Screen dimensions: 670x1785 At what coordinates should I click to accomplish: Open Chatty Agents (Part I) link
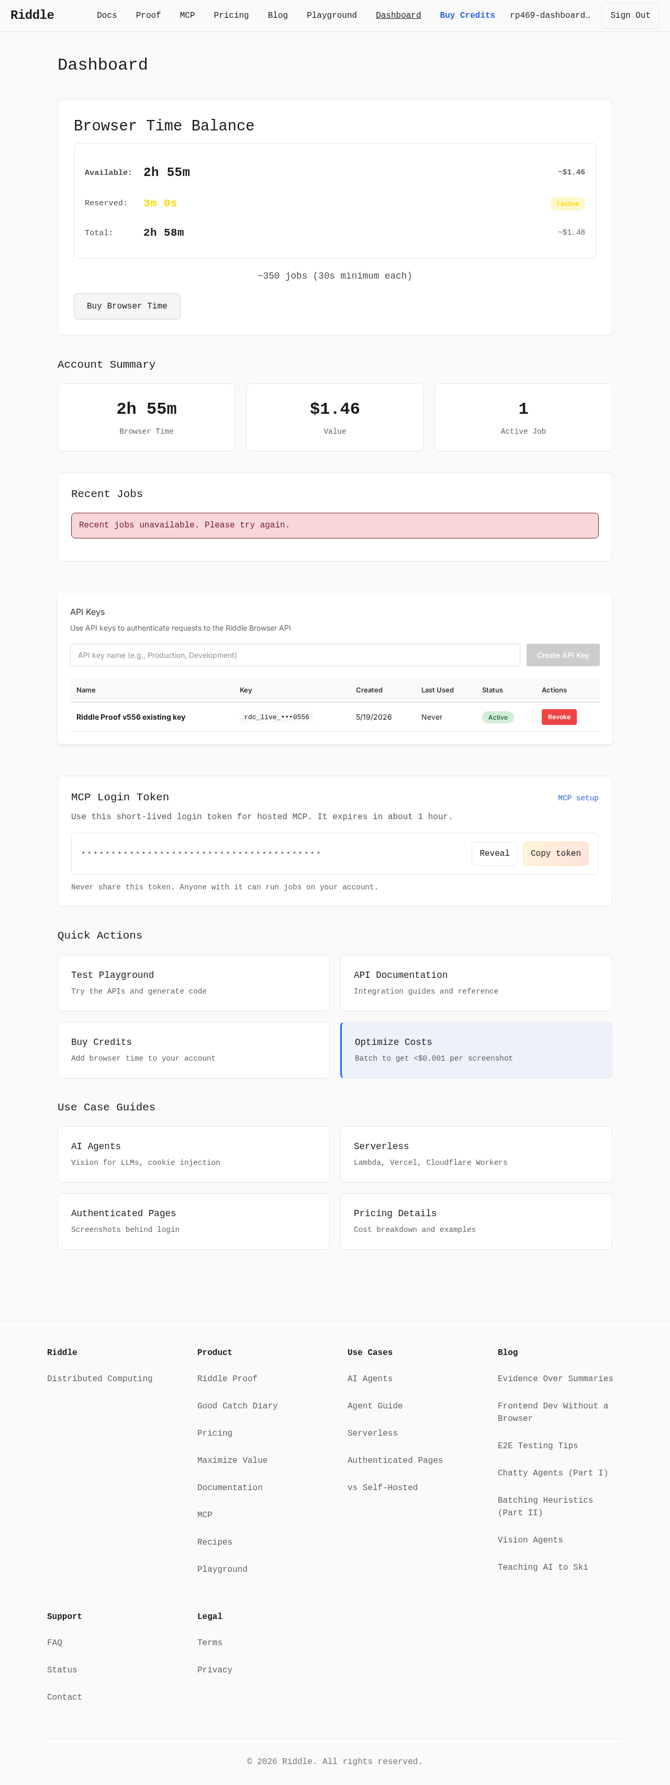click(553, 1473)
